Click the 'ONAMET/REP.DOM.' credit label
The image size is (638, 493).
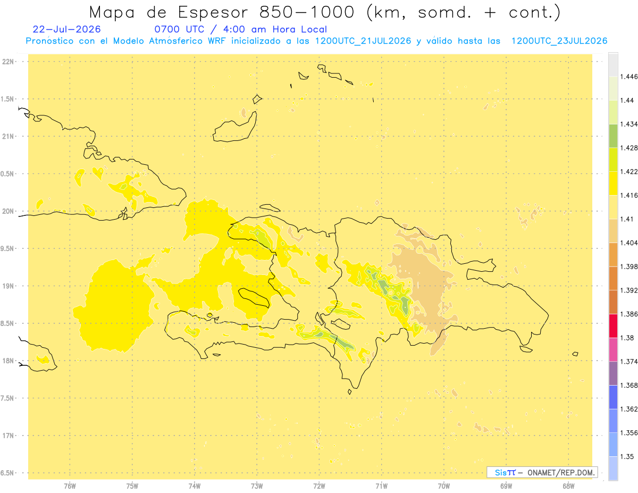tap(561, 472)
